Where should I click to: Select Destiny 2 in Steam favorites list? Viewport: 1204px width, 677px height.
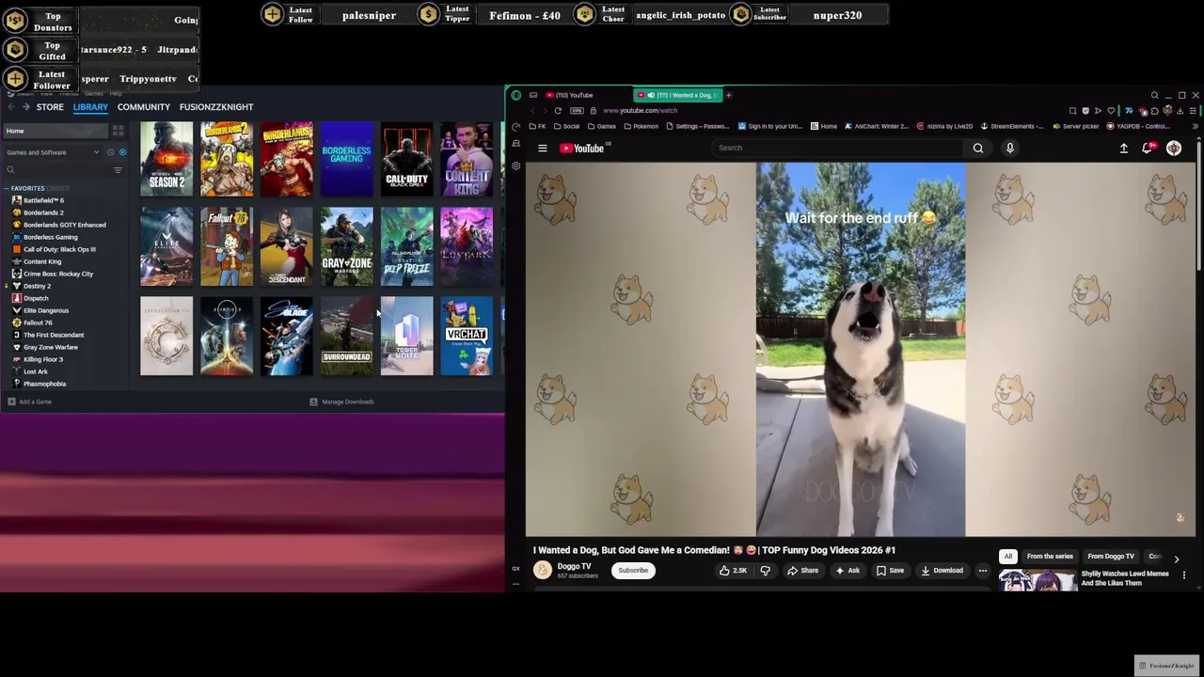coord(37,286)
